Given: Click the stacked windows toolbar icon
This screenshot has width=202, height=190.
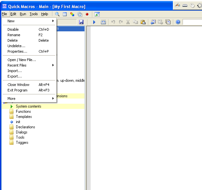Looking at the screenshot, I should pyautogui.click(x=168, y=22).
